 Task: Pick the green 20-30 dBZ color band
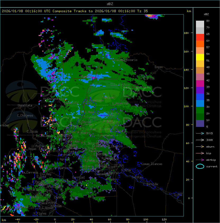tap(200, 110)
